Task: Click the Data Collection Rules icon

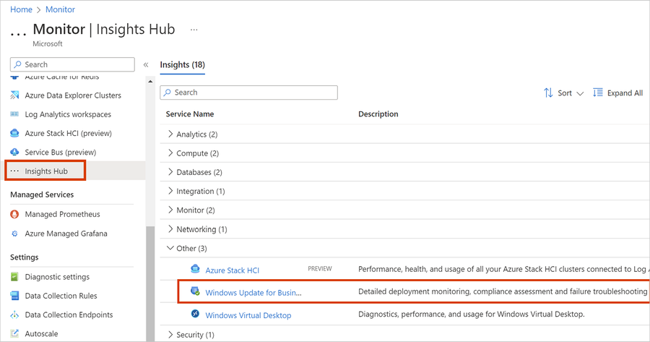Action: pyautogui.click(x=14, y=296)
